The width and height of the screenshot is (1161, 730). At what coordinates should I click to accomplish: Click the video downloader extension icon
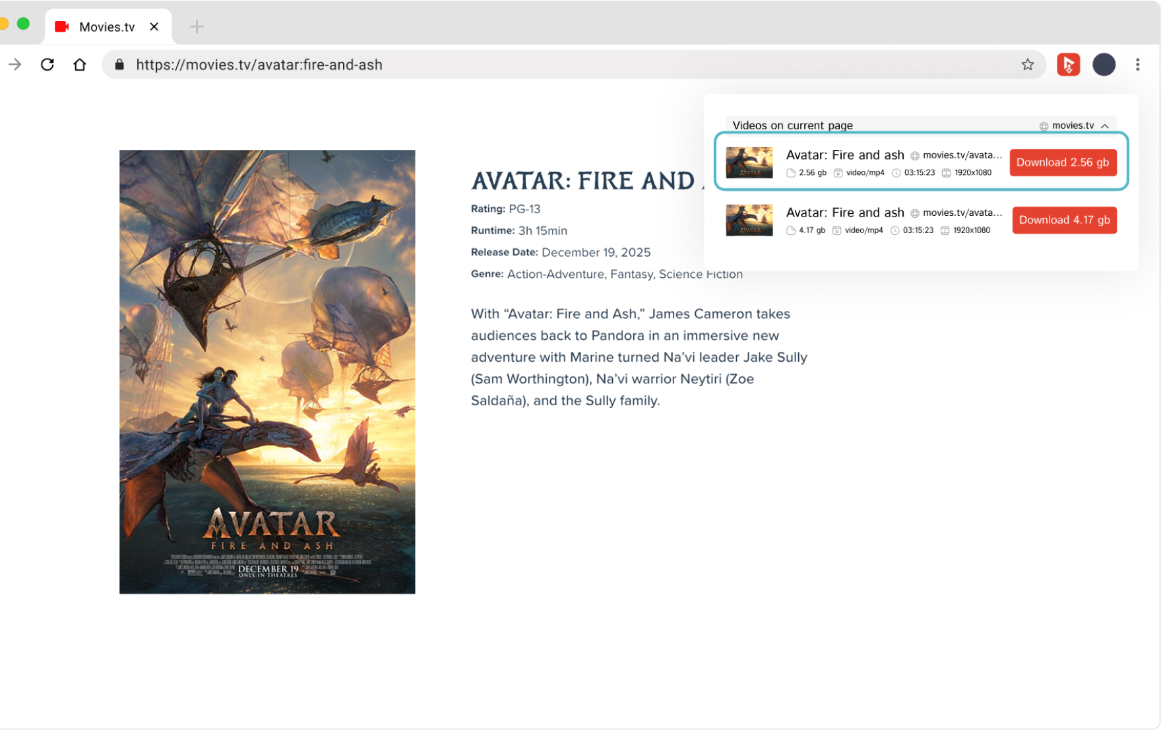pos(1068,65)
